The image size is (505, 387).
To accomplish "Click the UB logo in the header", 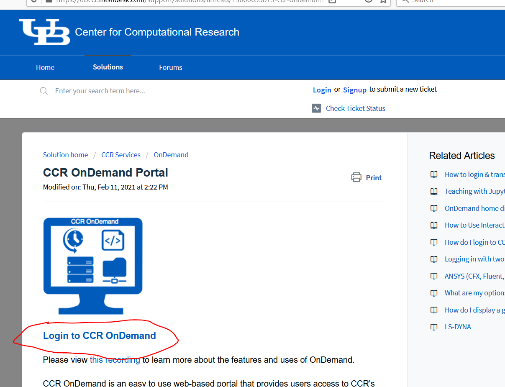I will [44, 32].
